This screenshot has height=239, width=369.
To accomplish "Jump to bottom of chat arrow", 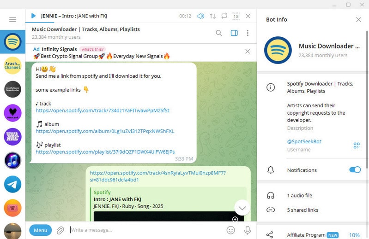I will [242, 208].
